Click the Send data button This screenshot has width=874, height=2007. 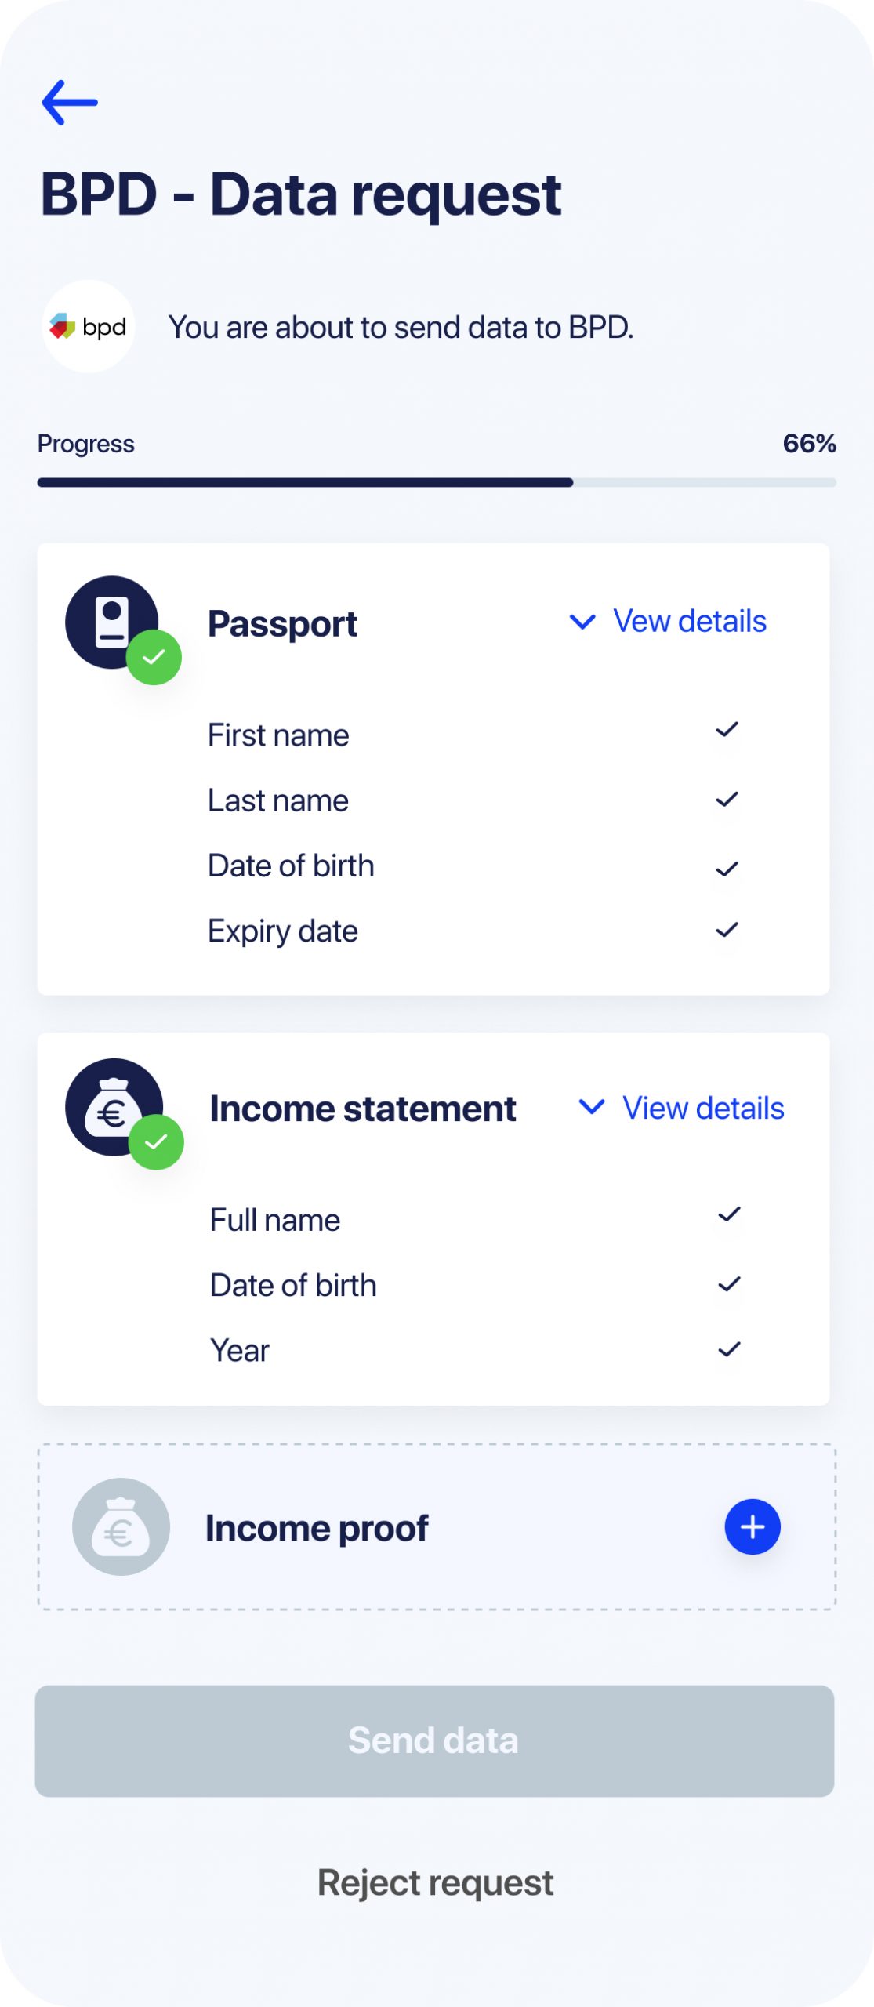click(x=434, y=1740)
